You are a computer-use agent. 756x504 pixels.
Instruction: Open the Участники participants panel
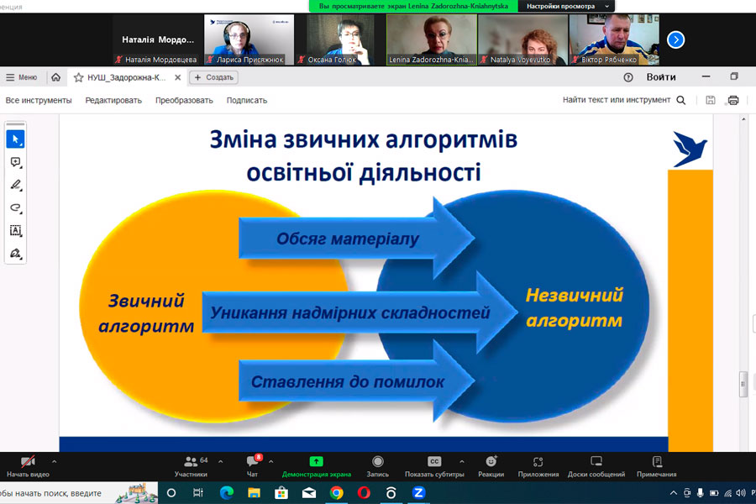click(192, 466)
